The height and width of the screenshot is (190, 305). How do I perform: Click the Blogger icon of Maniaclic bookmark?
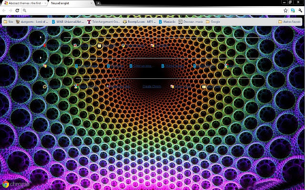point(161,22)
